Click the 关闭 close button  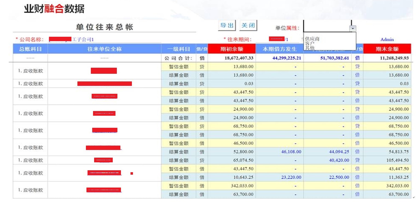coord(248,25)
